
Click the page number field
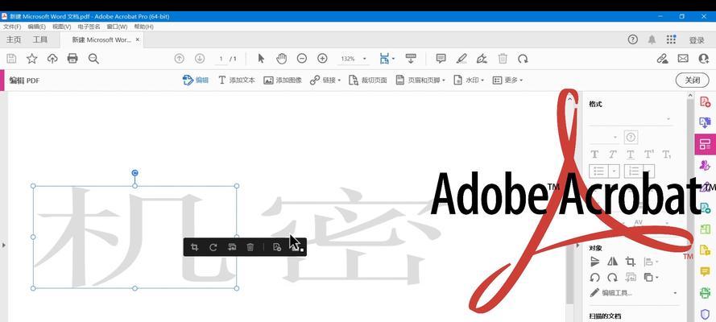point(221,59)
